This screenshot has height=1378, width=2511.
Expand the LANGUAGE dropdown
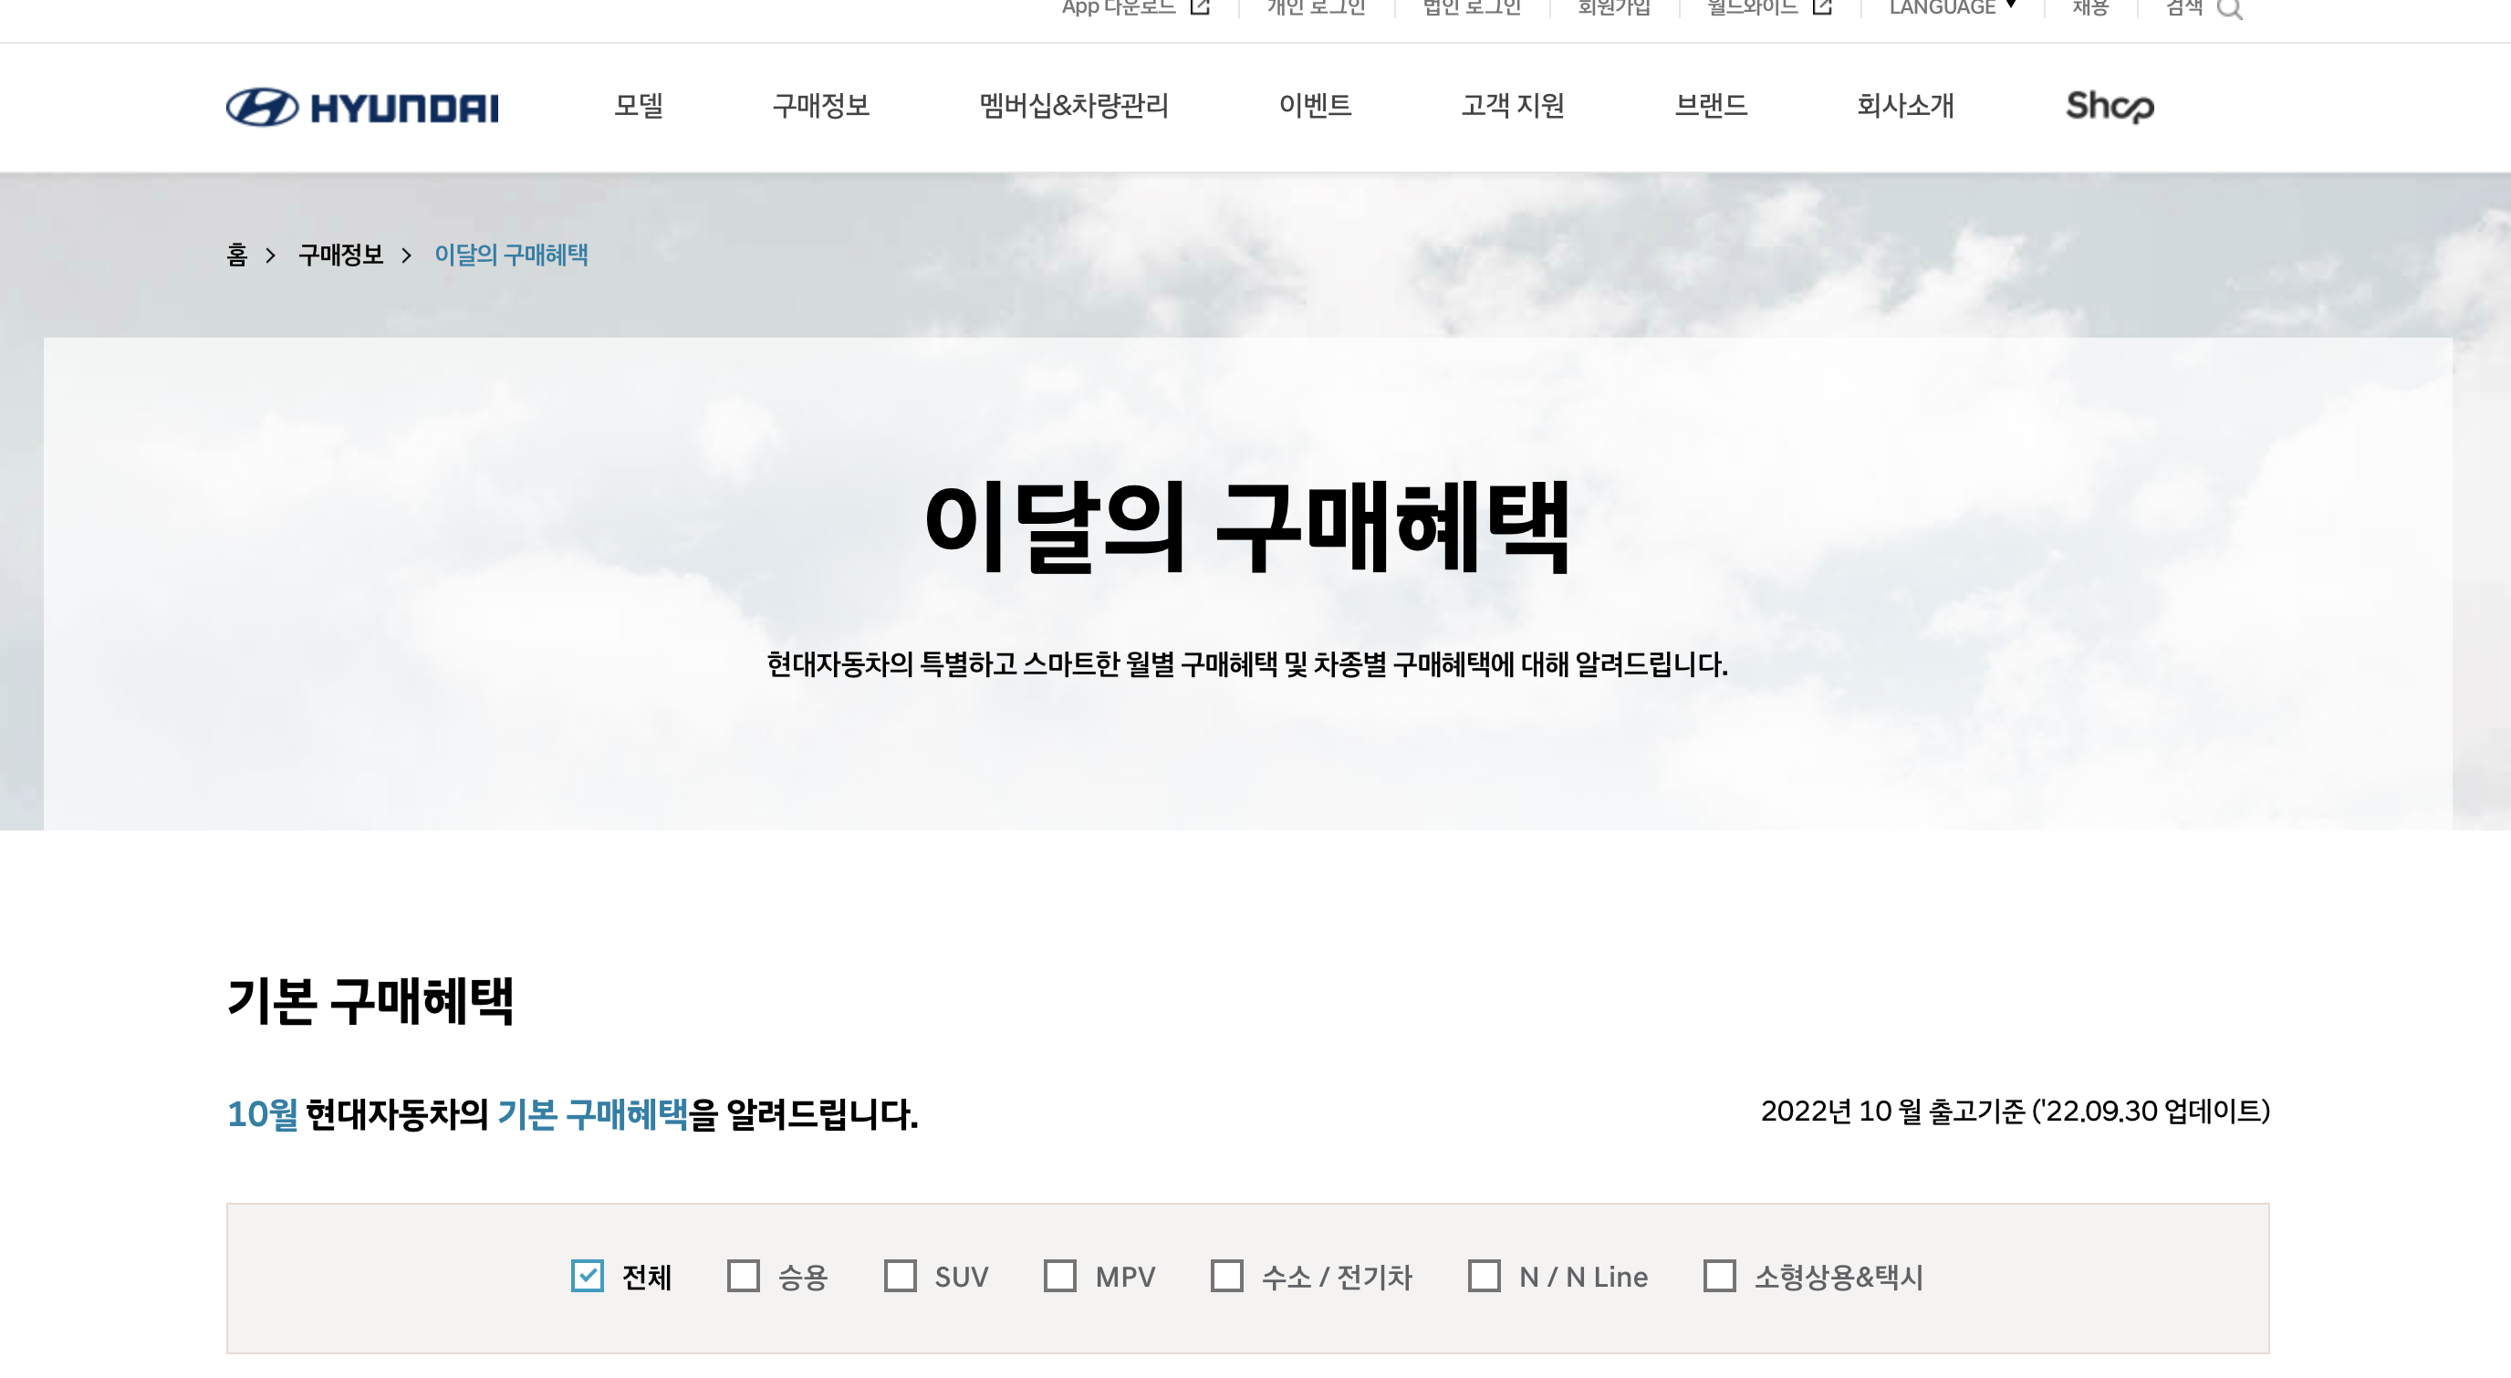[x=1952, y=8]
